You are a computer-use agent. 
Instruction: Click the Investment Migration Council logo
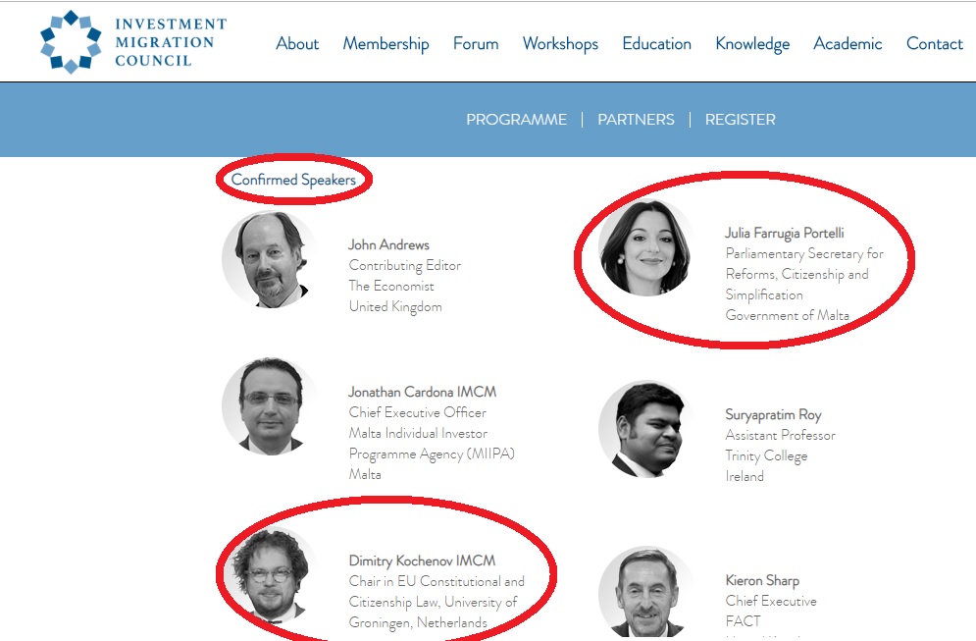point(133,42)
